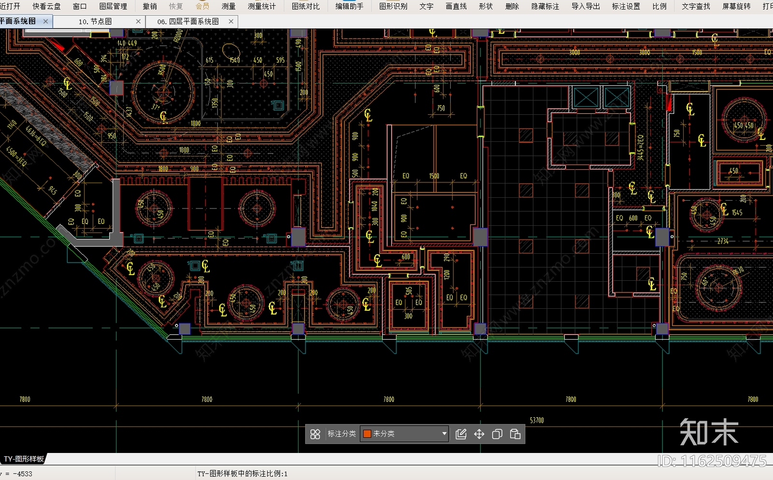
Task: Open the 形状 shapes tool
Action: (486, 6)
